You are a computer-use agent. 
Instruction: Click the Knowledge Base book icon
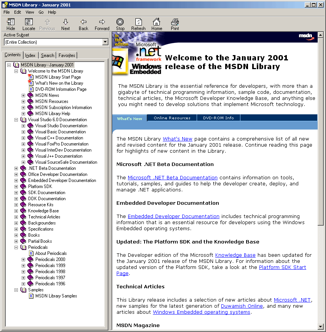[x=23, y=211]
